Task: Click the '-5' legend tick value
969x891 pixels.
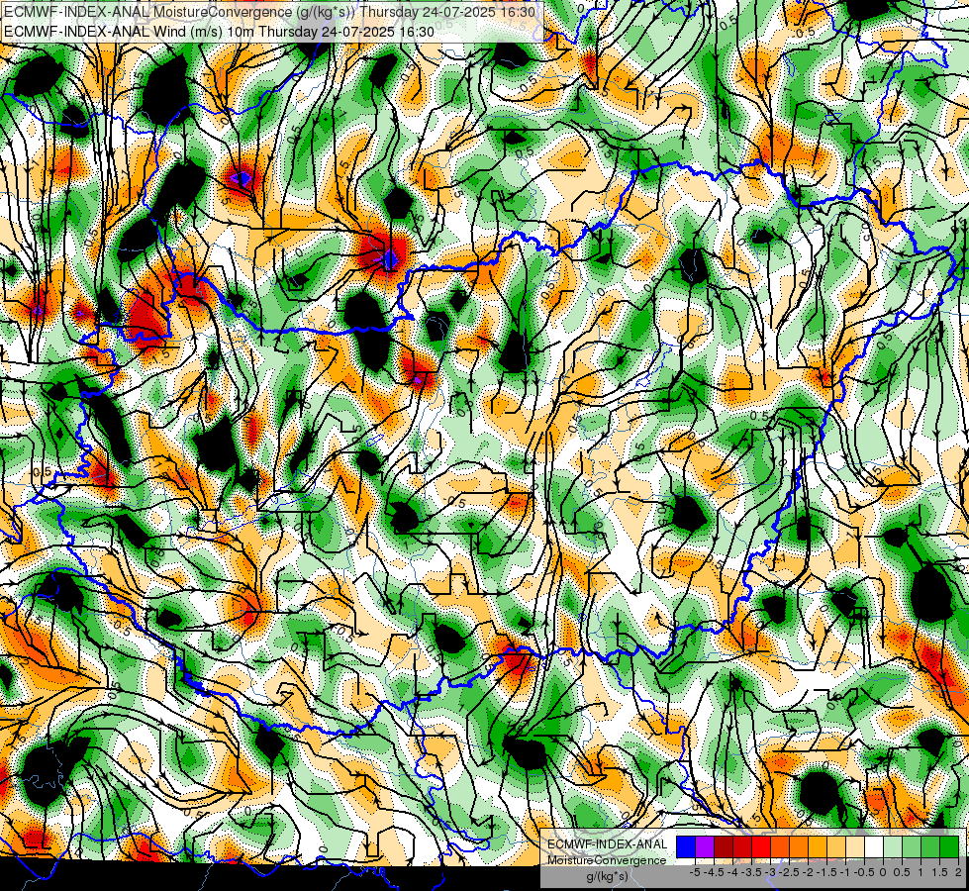Action: (695, 872)
